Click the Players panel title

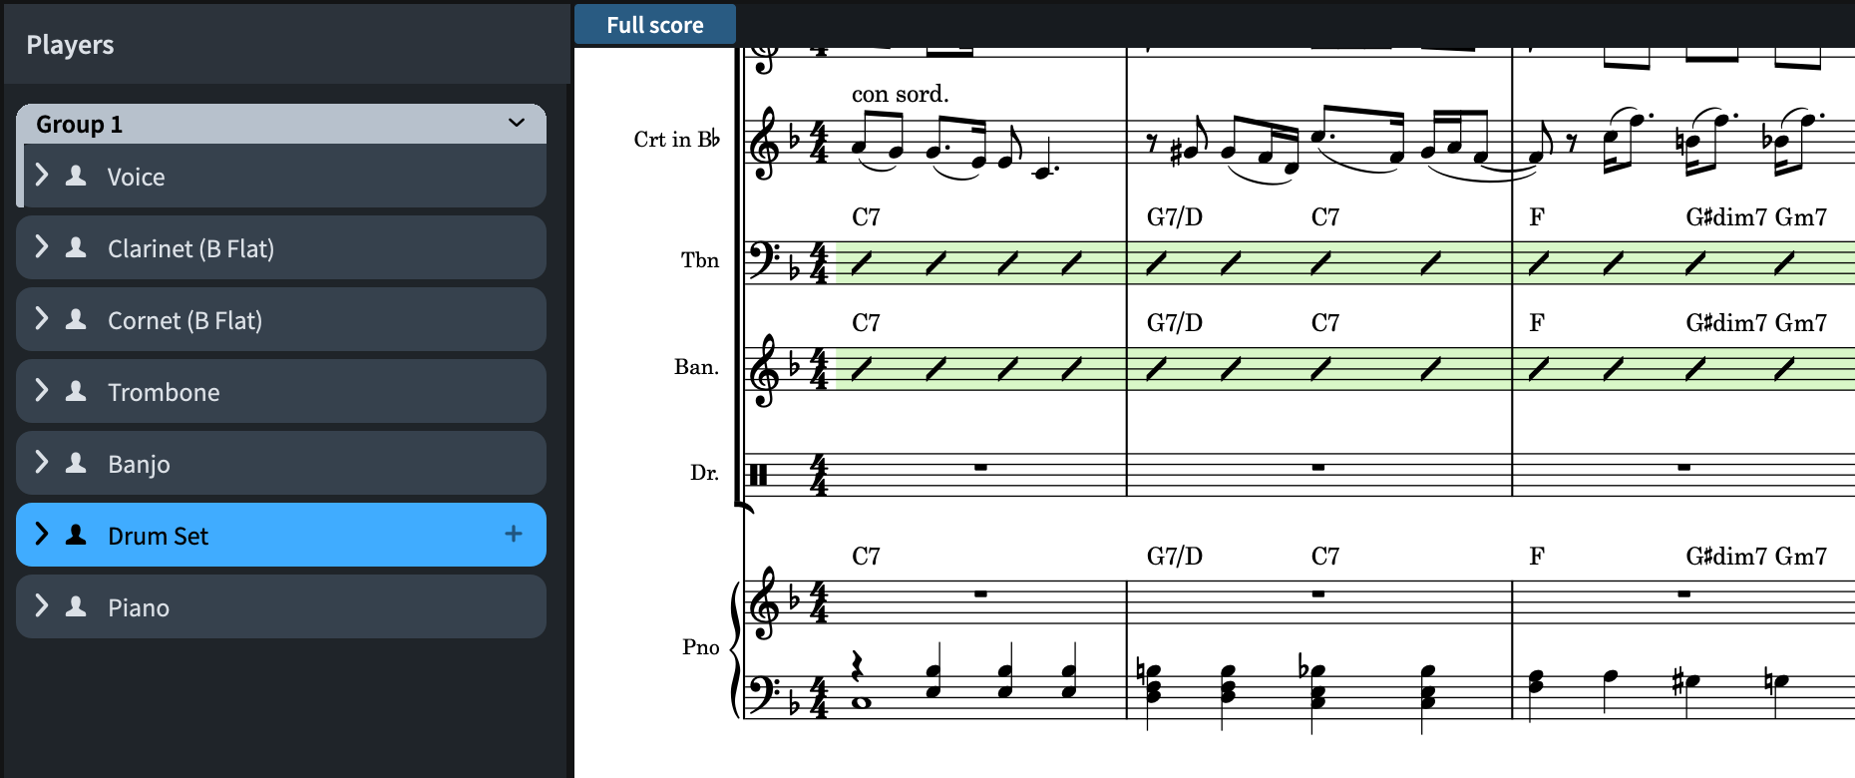(70, 44)
